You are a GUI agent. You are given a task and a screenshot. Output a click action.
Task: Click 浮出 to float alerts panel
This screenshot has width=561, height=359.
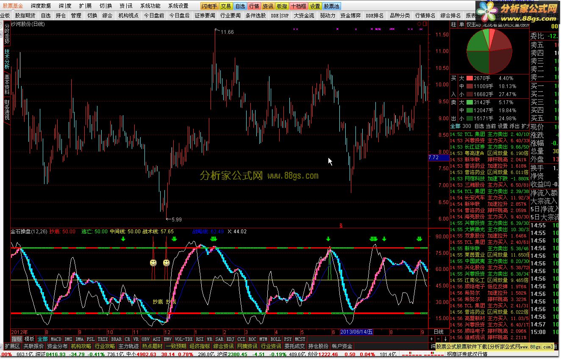click(514, 126)
